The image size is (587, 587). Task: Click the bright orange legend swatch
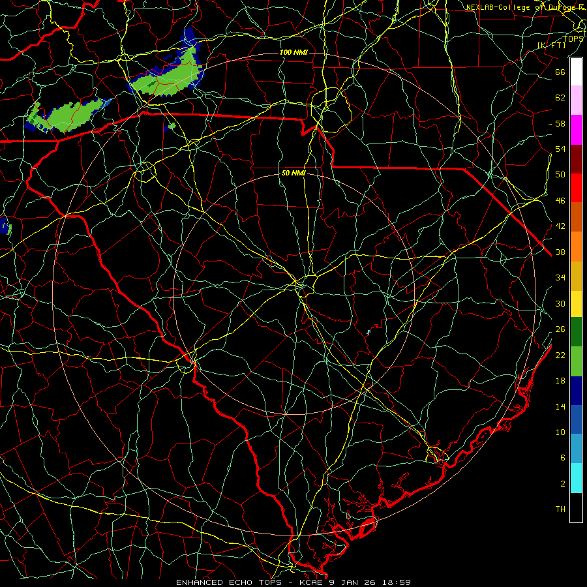(x=576, y=246)
